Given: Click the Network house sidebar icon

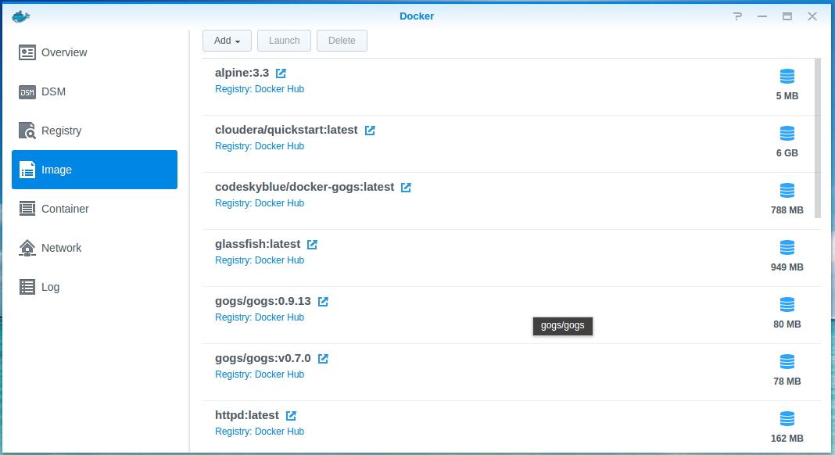Looking at the screenshot, I should (27, 248).
